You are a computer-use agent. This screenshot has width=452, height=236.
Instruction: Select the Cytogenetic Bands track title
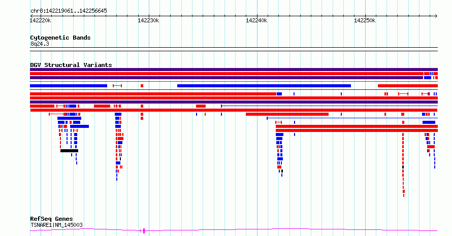pyautogui.click(x=60, y=38)
